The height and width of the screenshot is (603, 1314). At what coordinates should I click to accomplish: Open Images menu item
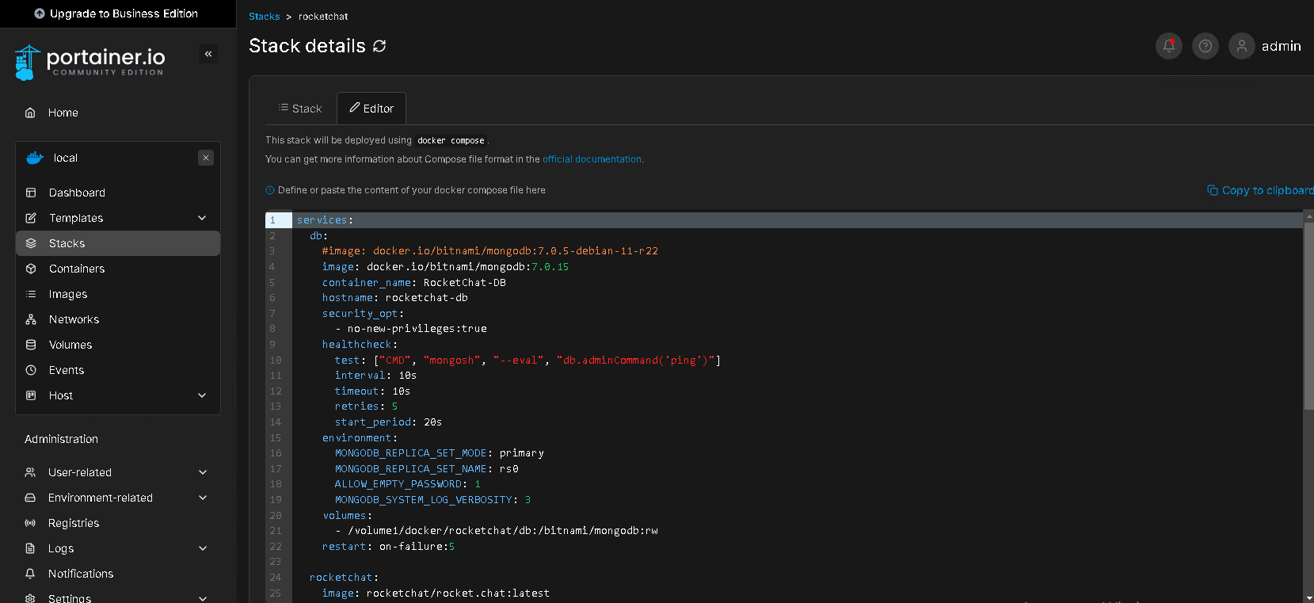point(68,294)
